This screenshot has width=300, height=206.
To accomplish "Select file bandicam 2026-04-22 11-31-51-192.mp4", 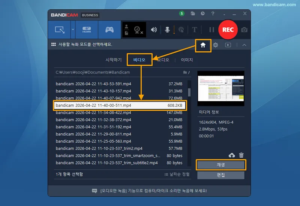I will (x=119, y=127).
